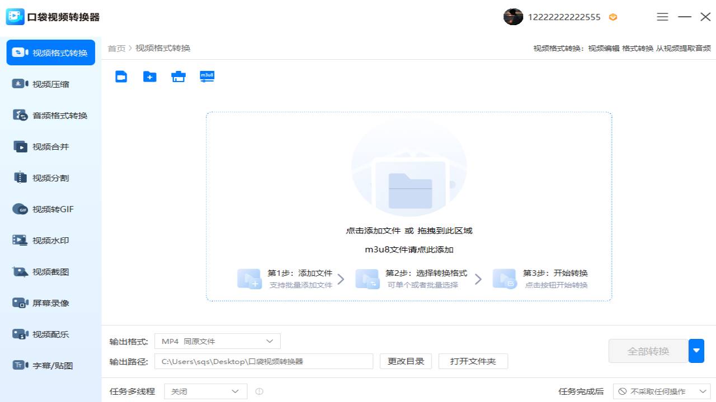Viewport: 716px width, 402px height.
Task: Switch to the 视频分割 tool
Action: pyautogui.click(x=50, y=178)
